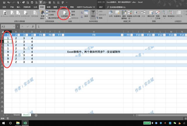Open Advanced filter options
This screenshot has width=187, height=126.
(100, 18)
